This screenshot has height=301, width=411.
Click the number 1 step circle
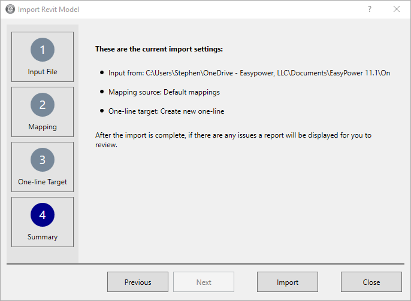click(x=43, y=50)
